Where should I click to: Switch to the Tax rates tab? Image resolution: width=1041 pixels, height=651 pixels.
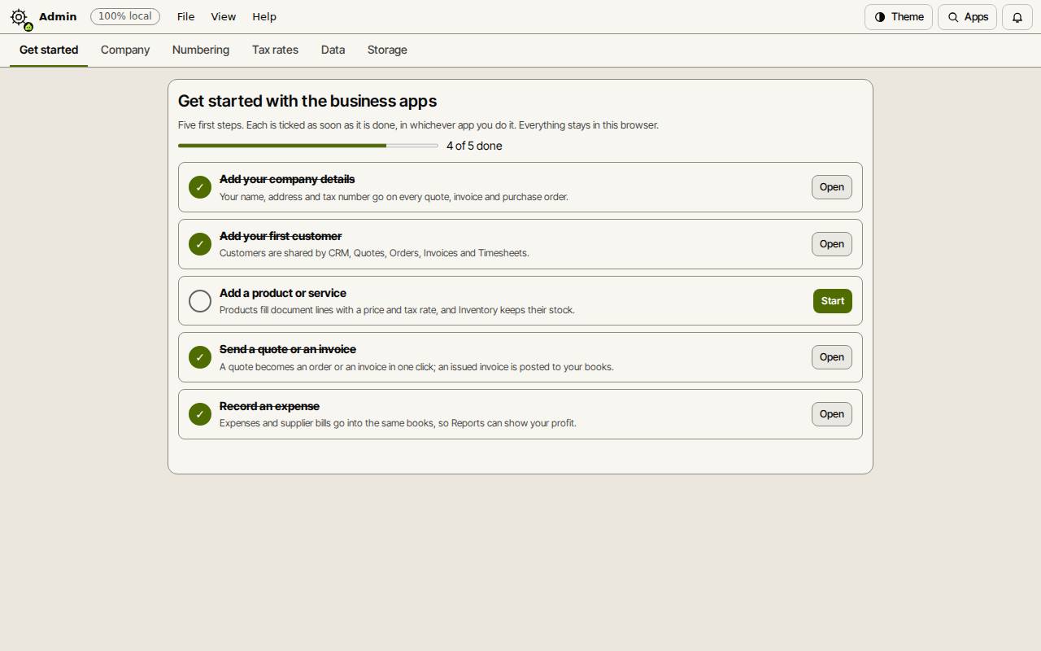pyautogui.click(x=275, y=50)
